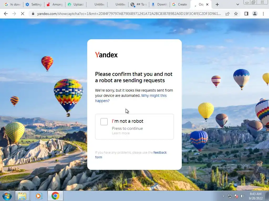This screenshot has width=269, height=201.
Task: Open the Why might this happen link
Action: pos(131,98)
